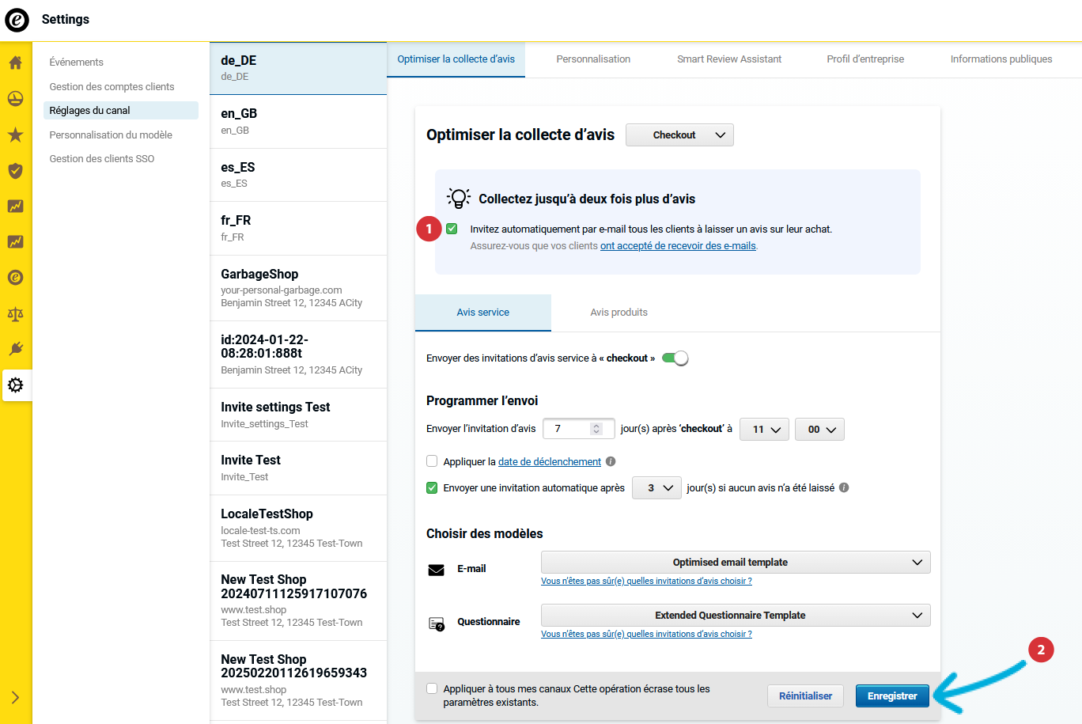Click the Réinitialiser button
This screenshot has width=1082, height=724.
click(805, 696)
